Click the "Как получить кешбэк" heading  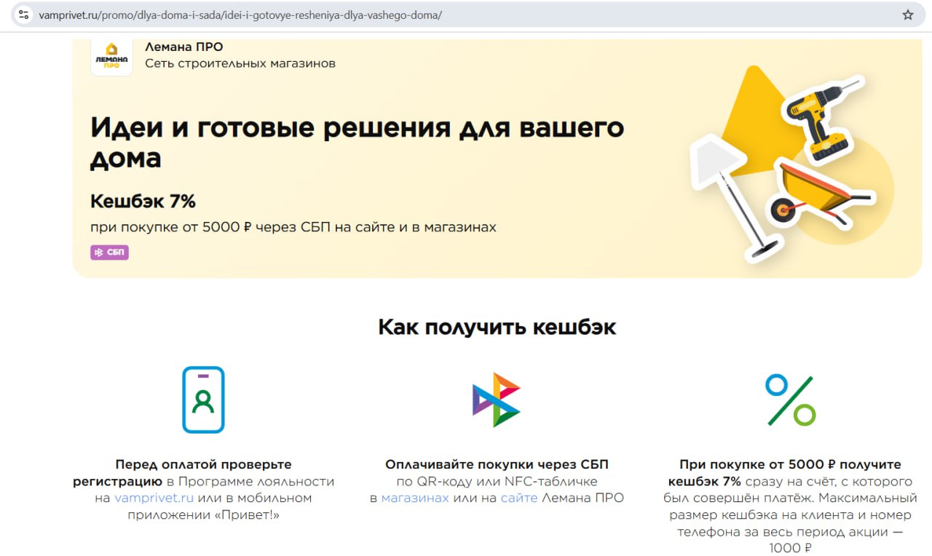tap(497, 327)
